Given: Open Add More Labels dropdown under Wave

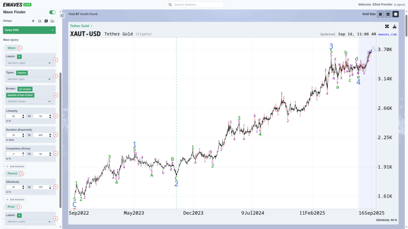Looking at the screenshot, I should coord(29,63).
